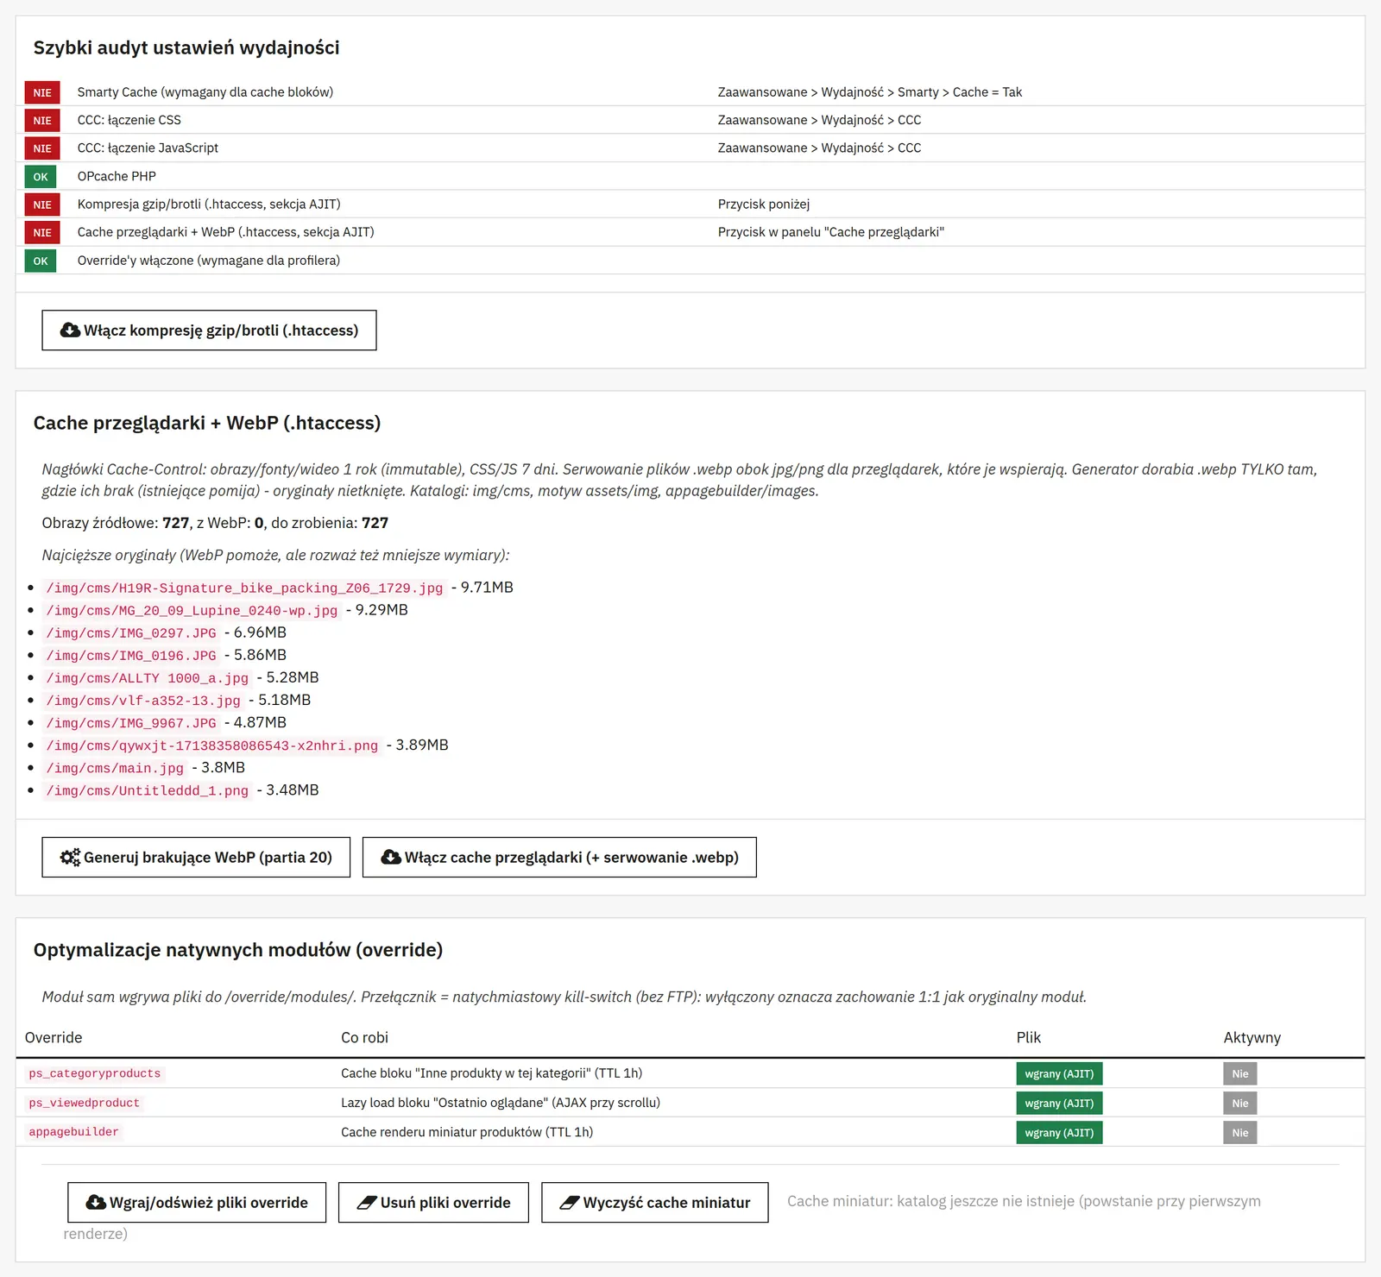The image size is (1381, 1277).
Task: Select file path /img/cms/ALLTY 1000_a.jpg
Action: (x=148, y=677)
